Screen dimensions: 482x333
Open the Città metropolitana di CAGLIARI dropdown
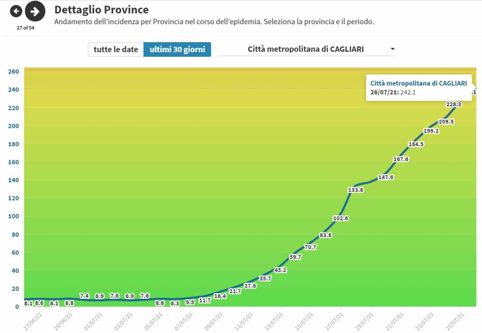pyautogui.click(x=306, y=49)
